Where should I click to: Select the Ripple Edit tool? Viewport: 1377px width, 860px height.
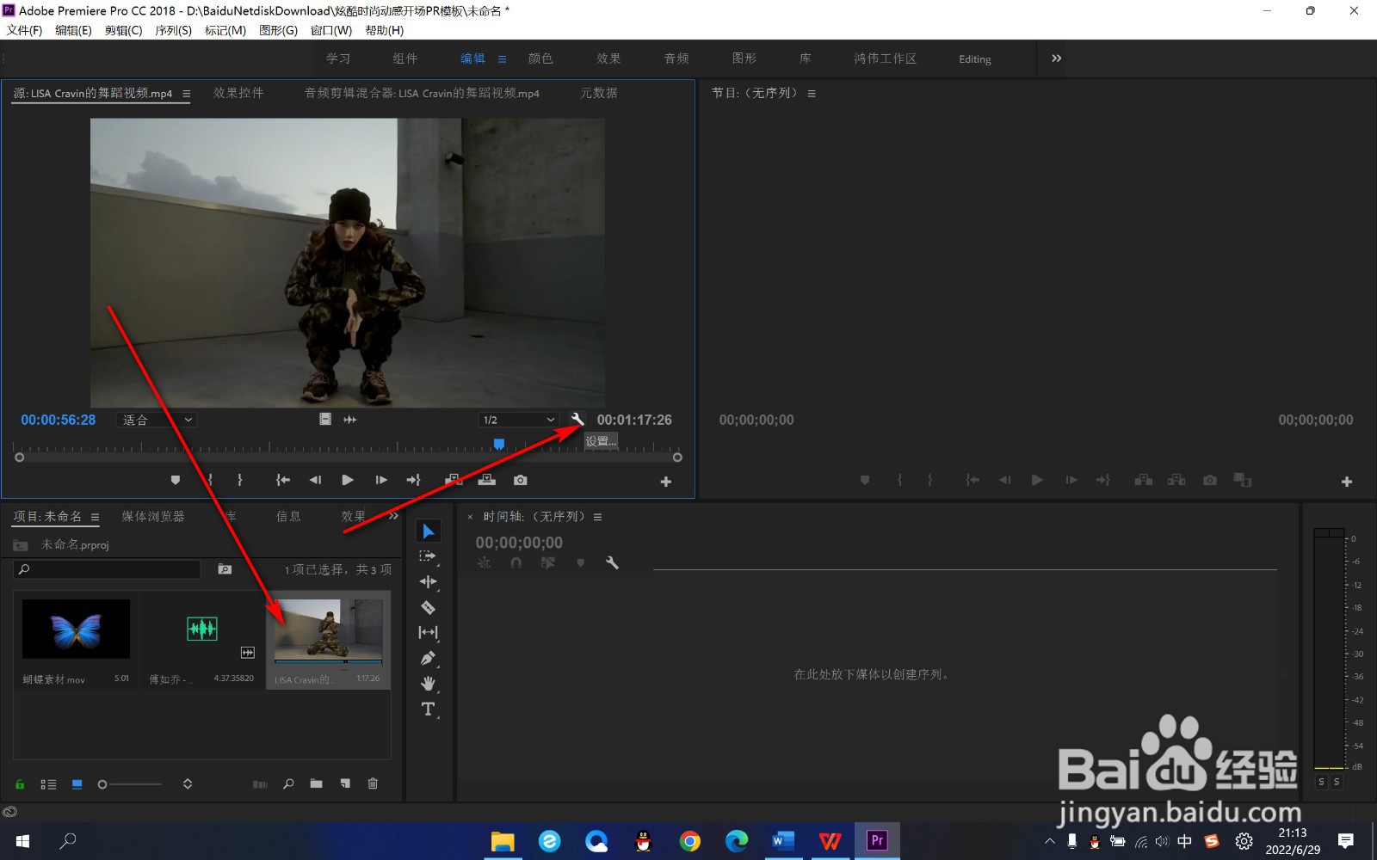(x=428, y=582)
